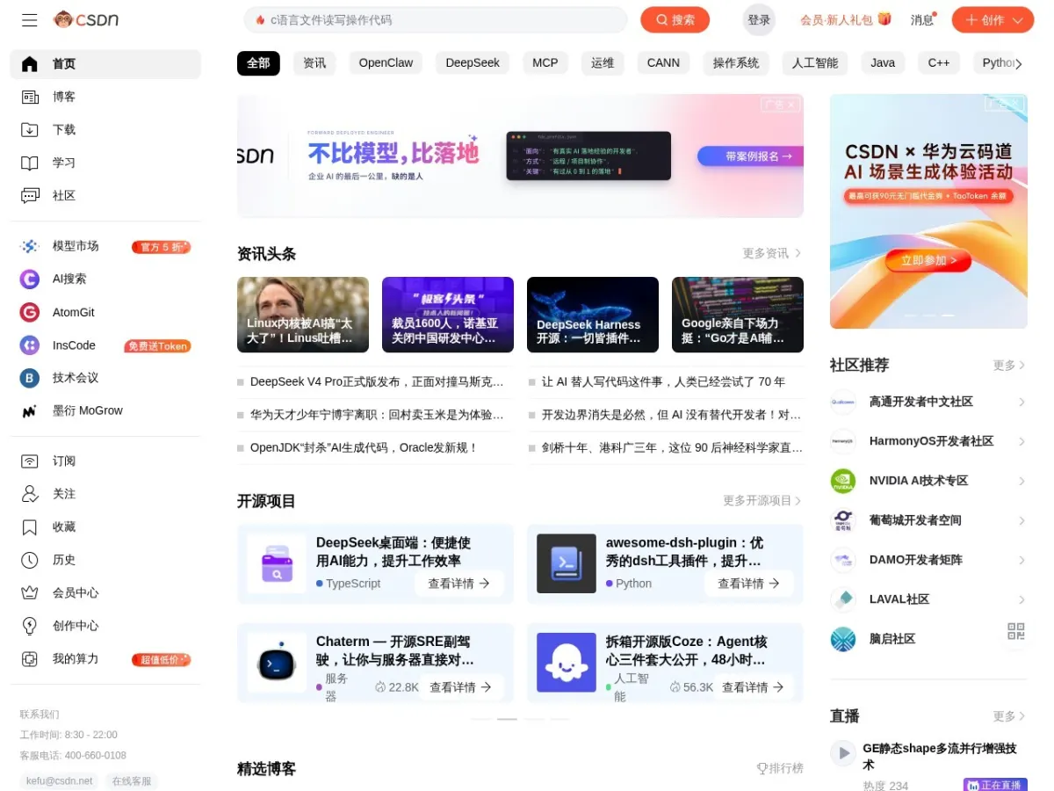Click the DeepSeek桌面端 project icon
1054x791 pixels.
point(277,563)
